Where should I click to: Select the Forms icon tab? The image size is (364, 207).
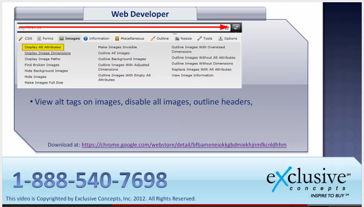pos(46,39)
